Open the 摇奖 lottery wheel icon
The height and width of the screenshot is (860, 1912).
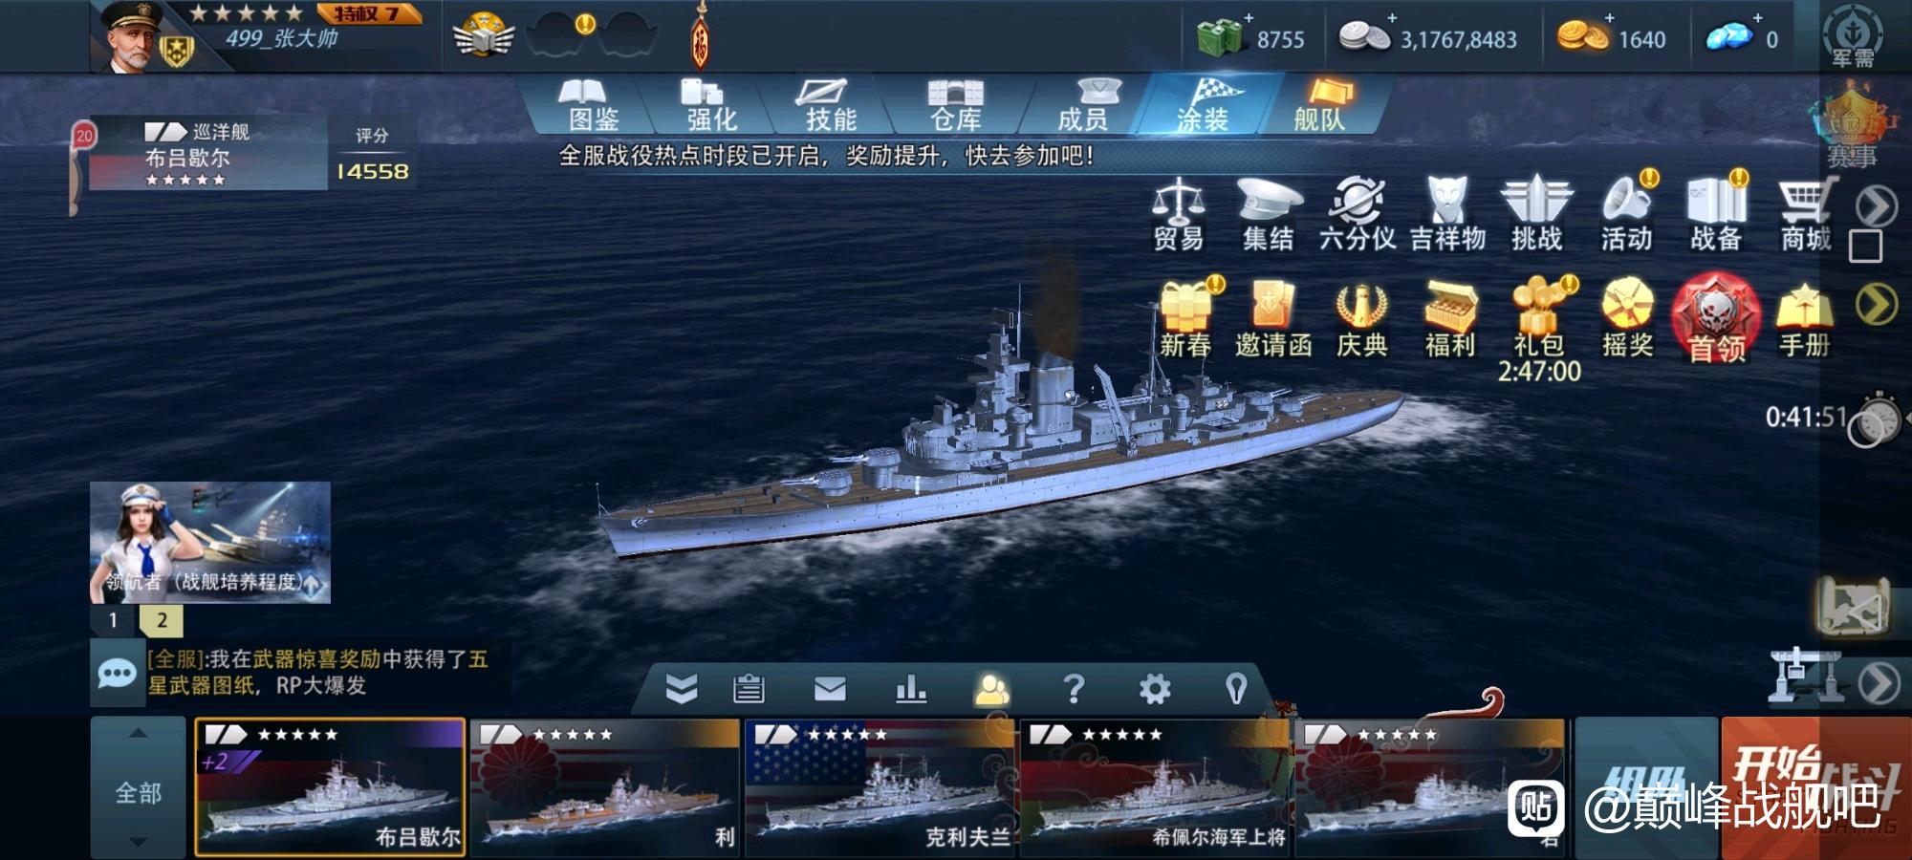1627,319
